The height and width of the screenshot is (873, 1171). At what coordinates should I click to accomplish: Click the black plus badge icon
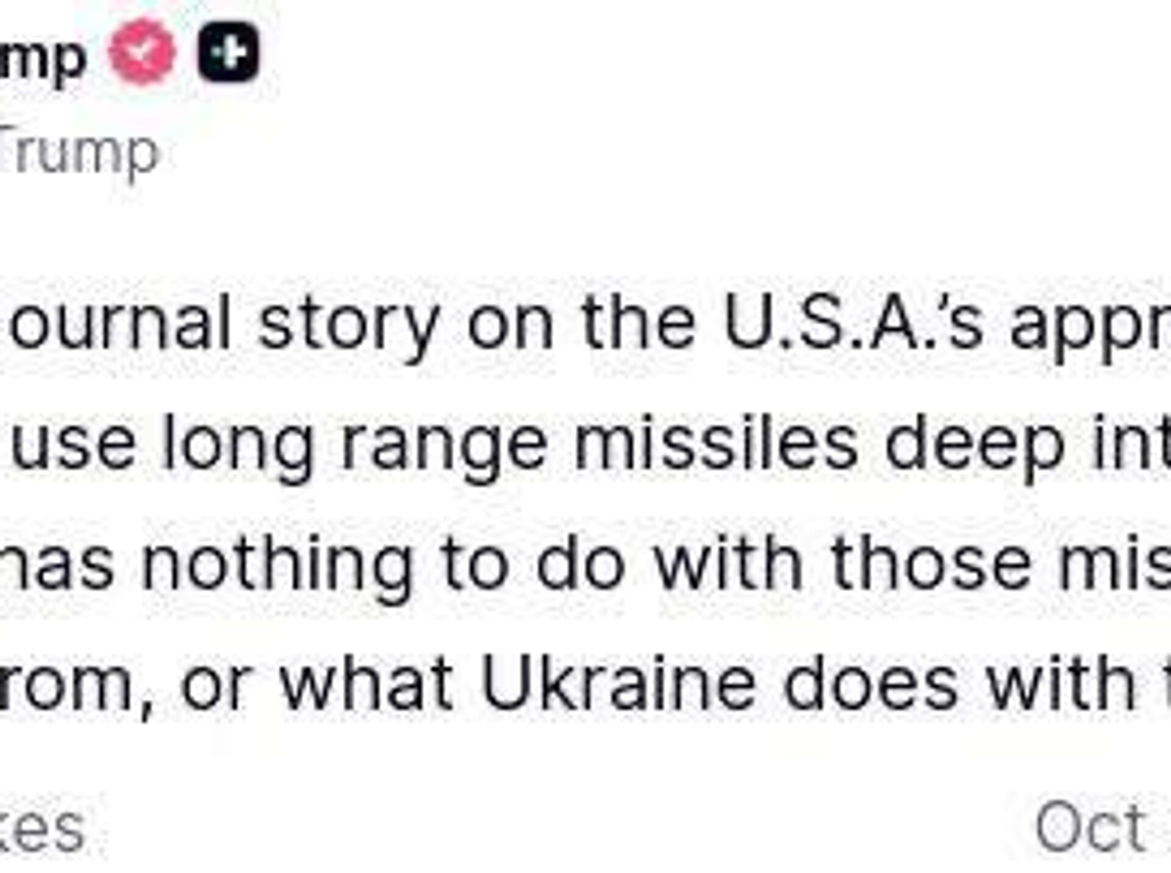229,53
